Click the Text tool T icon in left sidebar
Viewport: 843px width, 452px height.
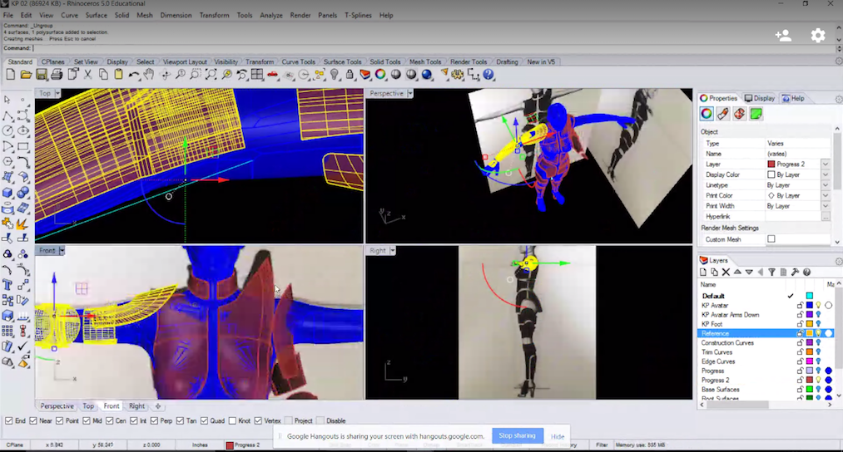pyautogui.click(x=7, y=285)
